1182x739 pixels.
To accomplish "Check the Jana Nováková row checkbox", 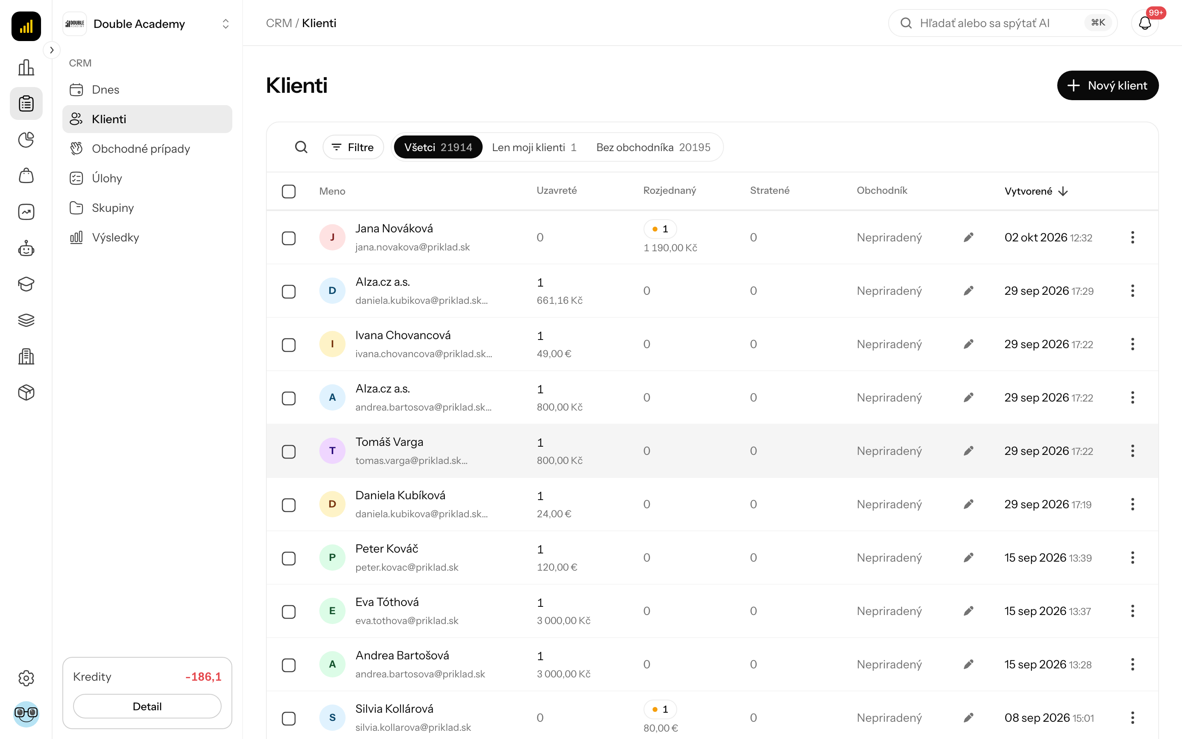I will click(x=289, y=238).
